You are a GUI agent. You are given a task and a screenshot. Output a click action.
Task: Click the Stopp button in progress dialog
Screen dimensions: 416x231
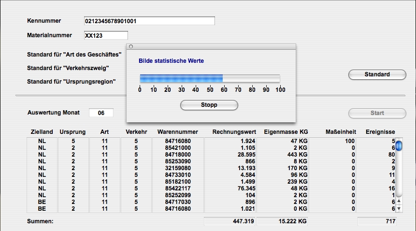209,105
